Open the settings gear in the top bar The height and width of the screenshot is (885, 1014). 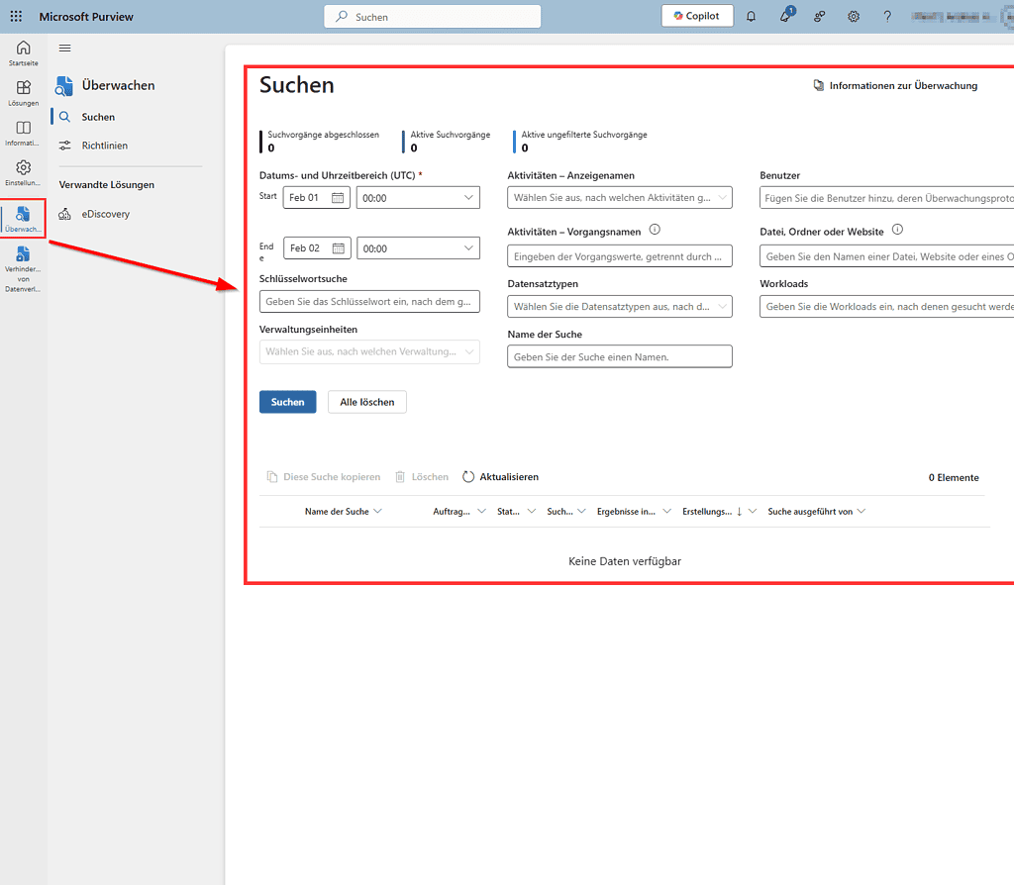[x=853, y=16]
